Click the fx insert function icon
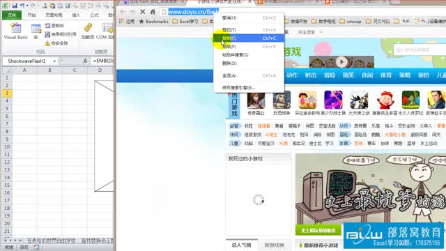The image size is (446, 251). 85,61
